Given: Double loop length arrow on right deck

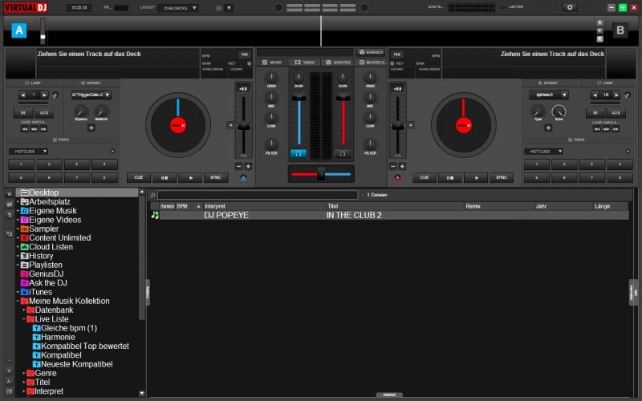Looking at the screenshot, I should (616, 95).
